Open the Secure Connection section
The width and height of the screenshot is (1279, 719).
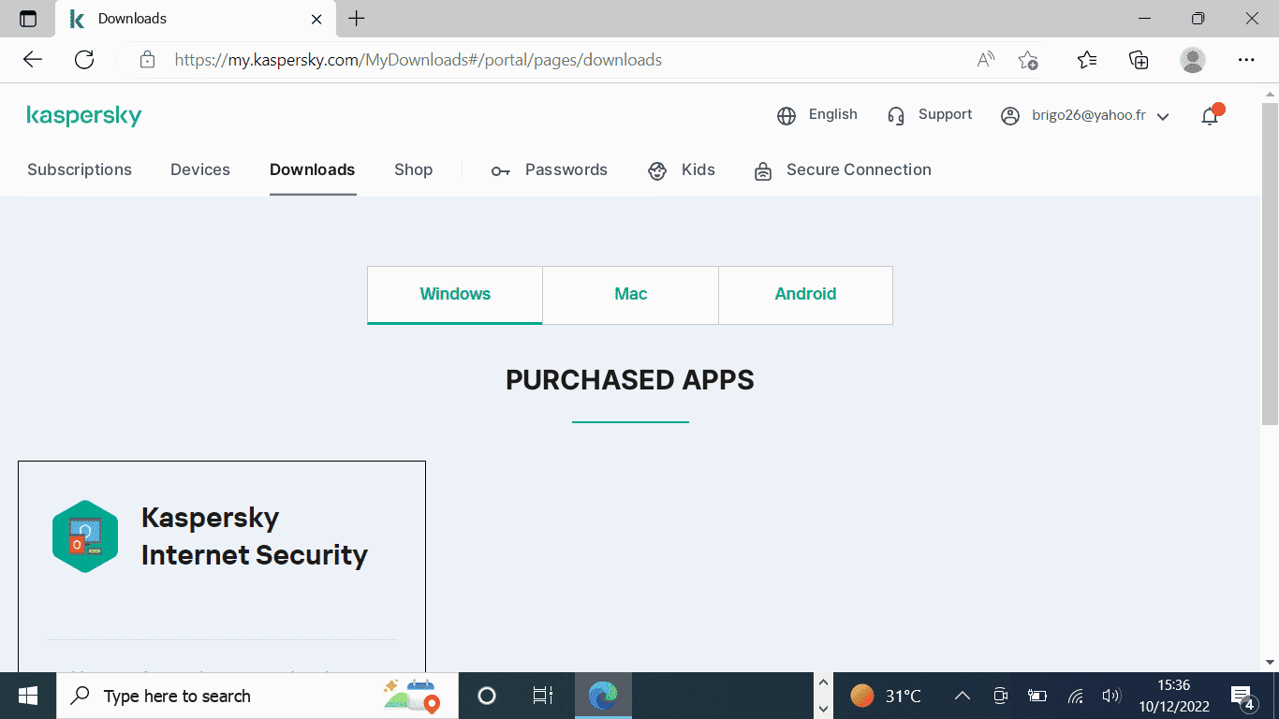coord(843,170)
